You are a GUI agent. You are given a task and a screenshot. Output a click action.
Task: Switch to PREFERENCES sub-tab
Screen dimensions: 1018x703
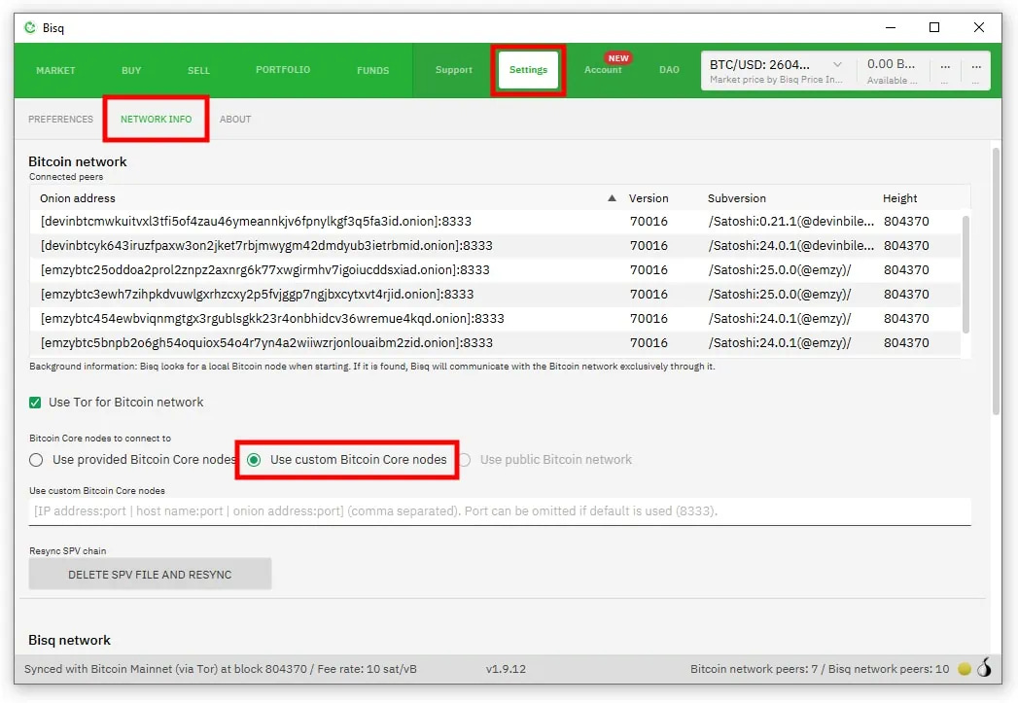coord(60,119)
